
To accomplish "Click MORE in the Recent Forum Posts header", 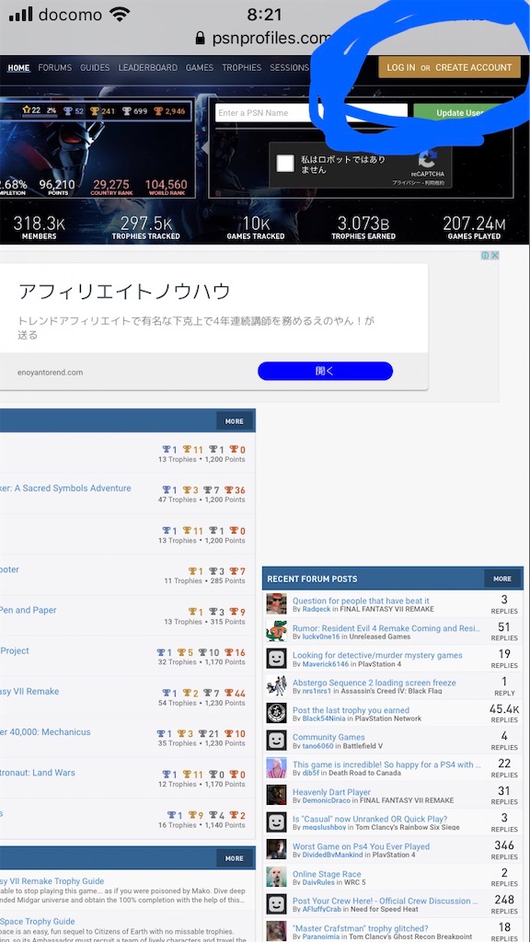I will 502,579.
